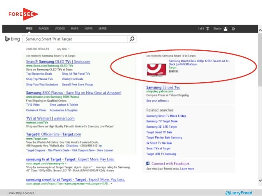Open Target Official Site ad link
The image size is (262, 196).
pyautogui.click(x=53, y=134)
